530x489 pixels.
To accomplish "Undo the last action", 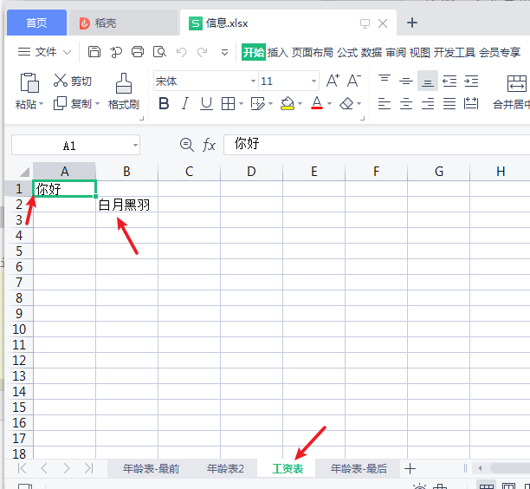I will coord(182,52).
